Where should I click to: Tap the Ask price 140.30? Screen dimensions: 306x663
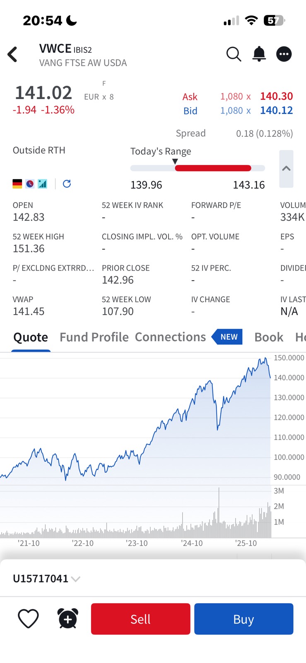(x=276, y=96)
